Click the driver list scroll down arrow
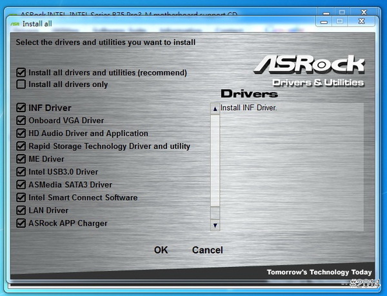The height and width of the screenshot is (296, 387). coord(215,225)
